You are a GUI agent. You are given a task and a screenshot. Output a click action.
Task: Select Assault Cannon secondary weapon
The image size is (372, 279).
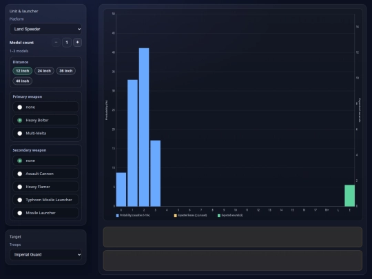coord(45,174)
